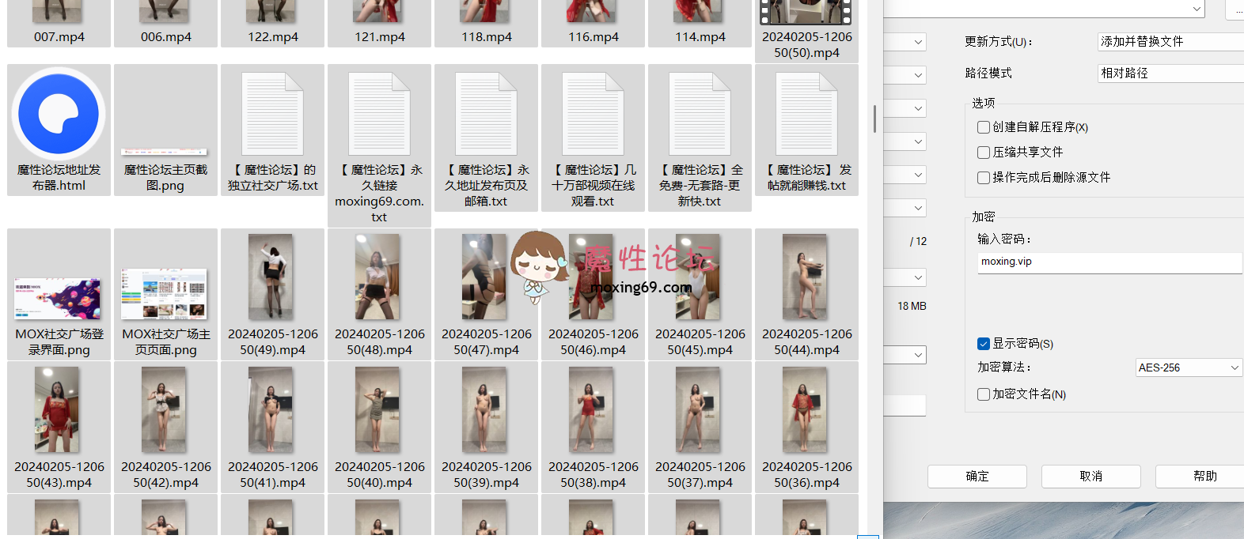1244x539 pixels.
Task: Uncheck the 显示密码 checkbox
Action: (x=984, y=344)
